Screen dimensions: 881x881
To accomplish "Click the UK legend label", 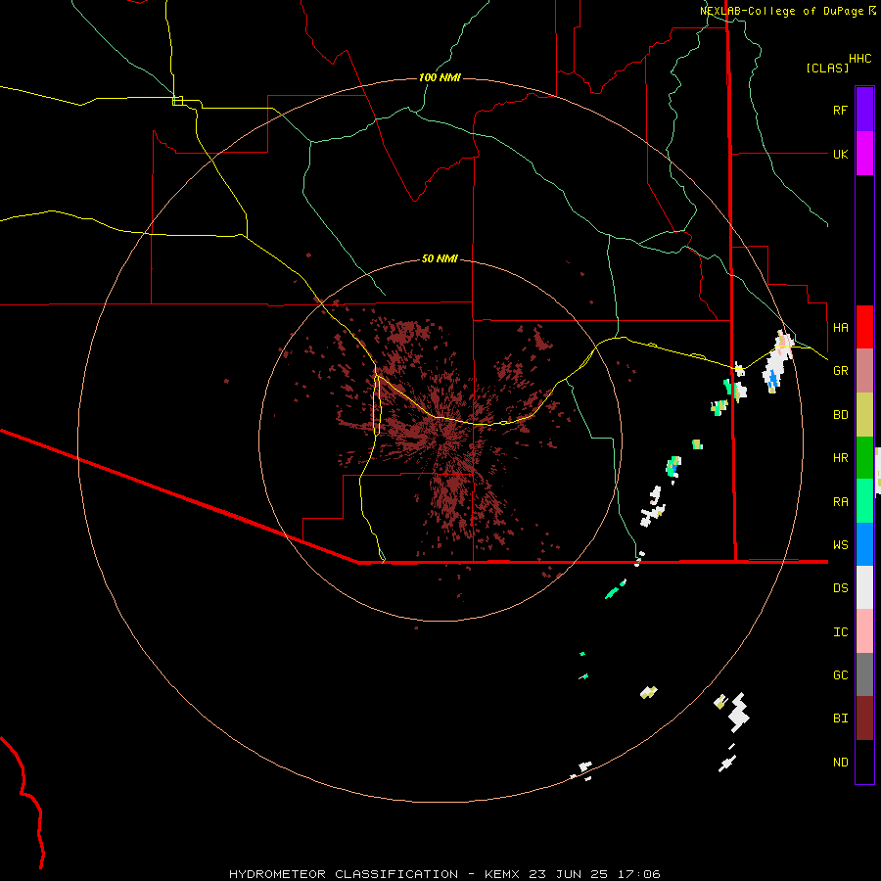I will tap(840, 154).
